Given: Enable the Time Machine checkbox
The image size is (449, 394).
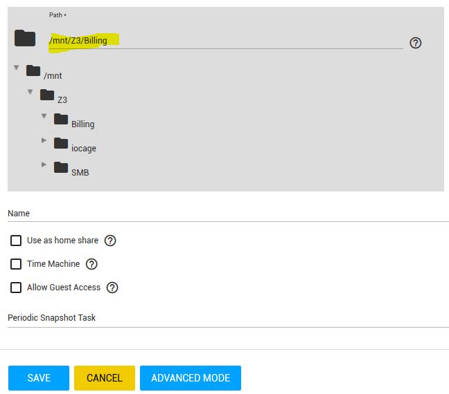Looking at the screenshot, I should click(x=16, y=264).
